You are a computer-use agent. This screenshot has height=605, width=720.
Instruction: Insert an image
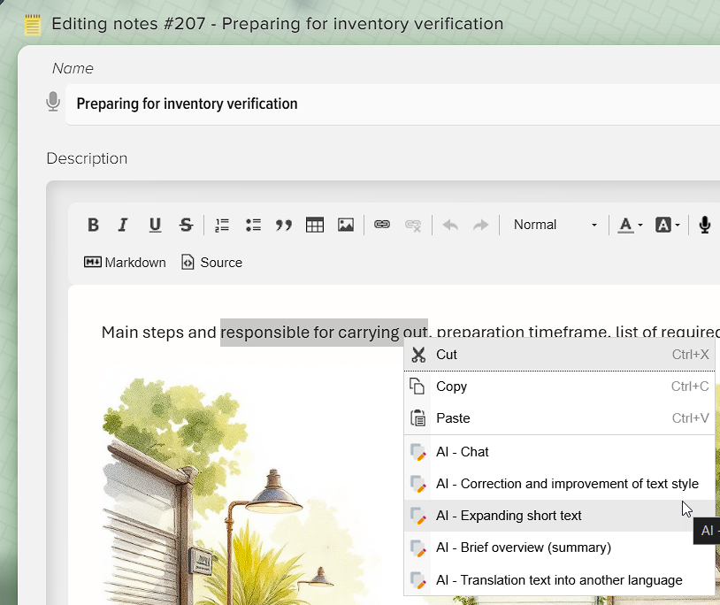click(x=346, y=225)
